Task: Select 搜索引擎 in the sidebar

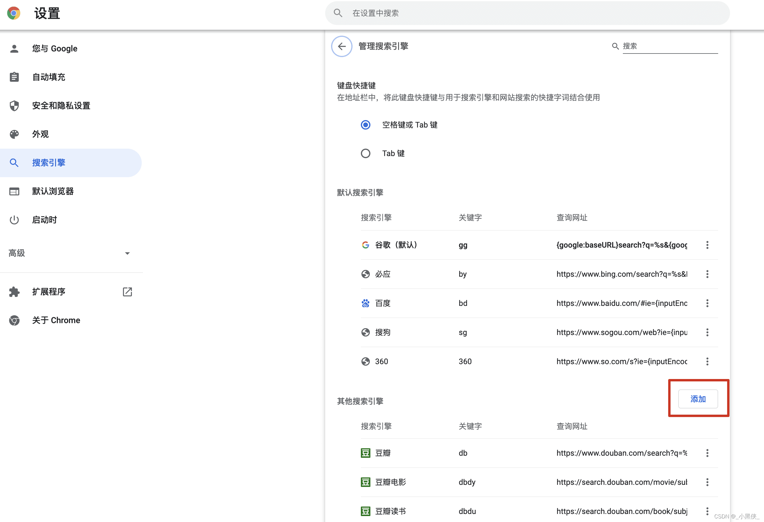Action: pyautogui.click(x=71, y=163)
